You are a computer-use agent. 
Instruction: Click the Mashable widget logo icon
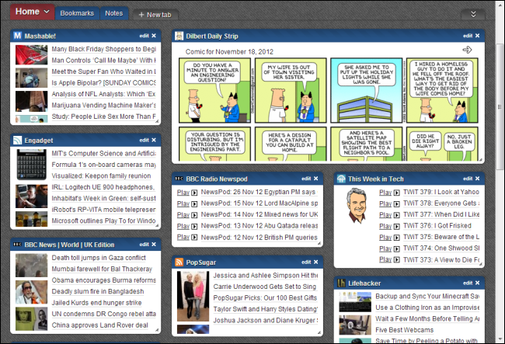point(18,36)
